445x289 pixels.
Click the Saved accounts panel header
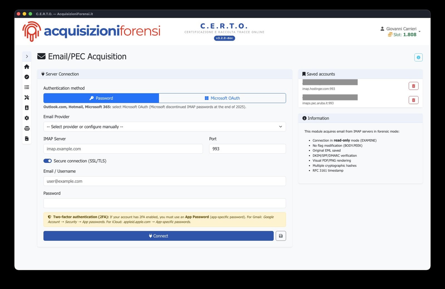pos(360,74)
